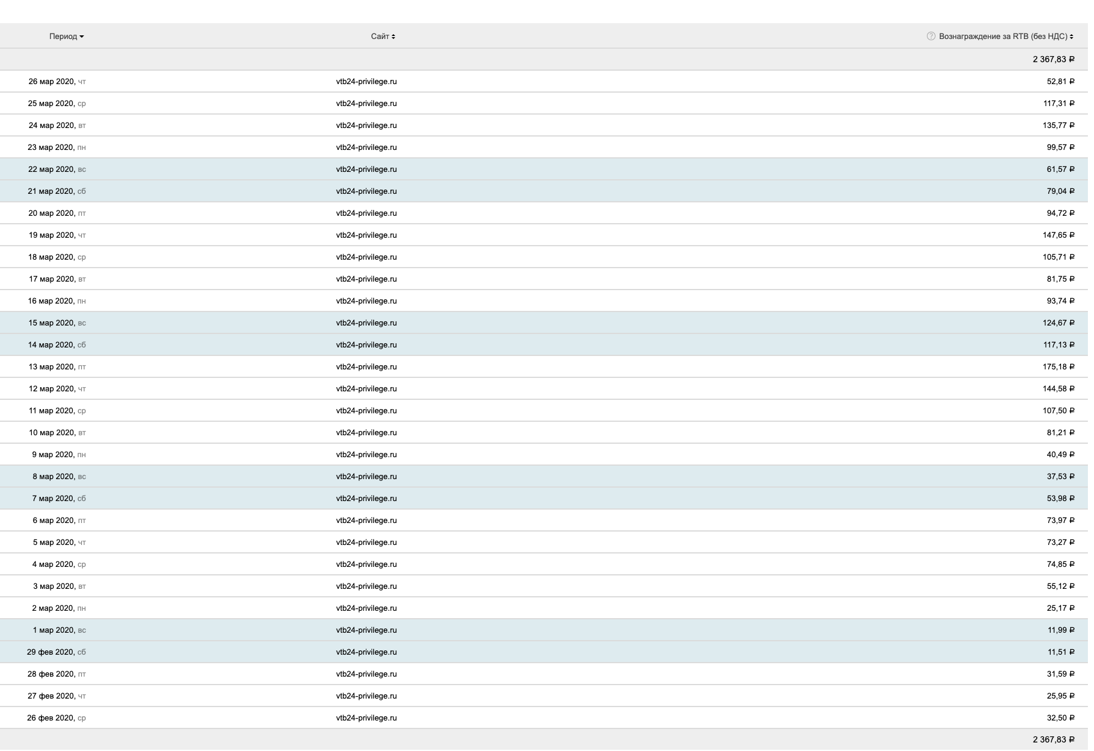Select the amount 117,13 ₽

pos(1059,345)
